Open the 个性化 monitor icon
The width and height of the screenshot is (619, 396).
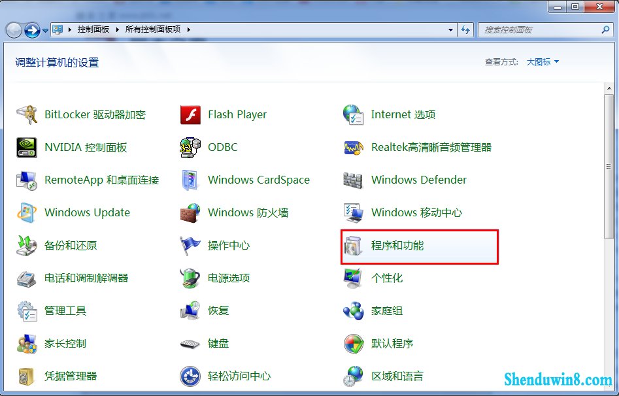[354, 278]
